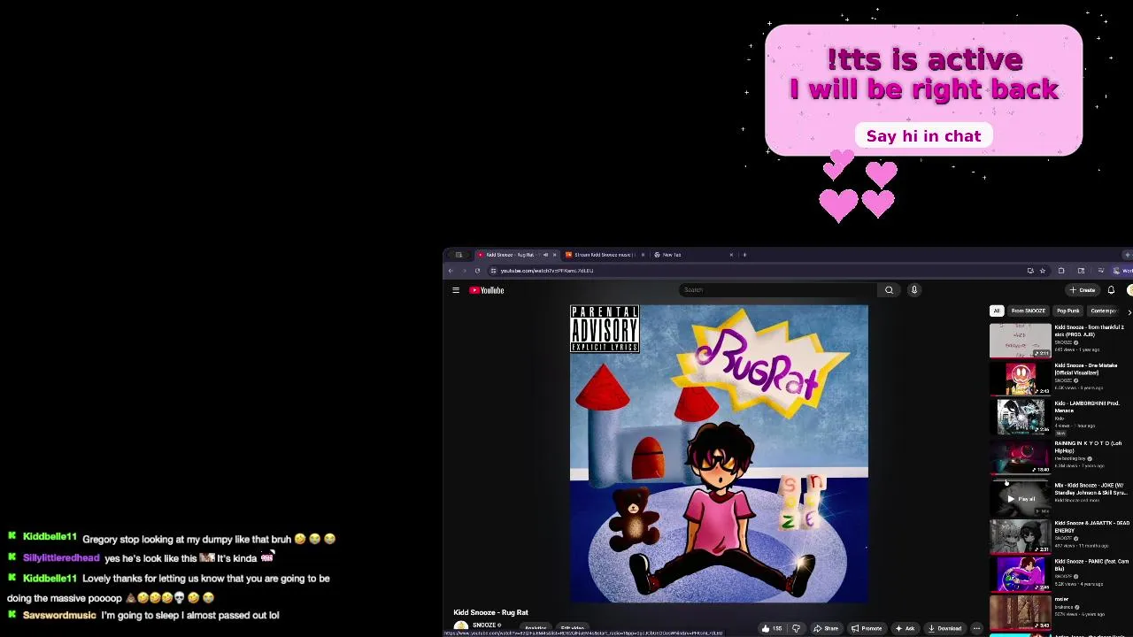Click the Rug Rat video player artwork
The image size is (1133, 637).
click(x=719, y=454)
